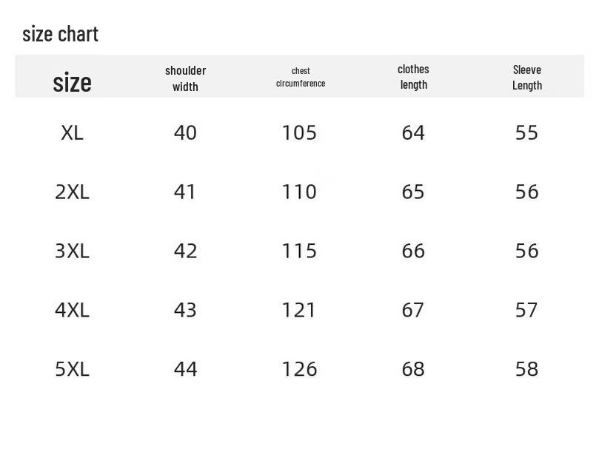Select the "size" column header
Viewport: 599px width, 449px height.
(x=72, y=82)
